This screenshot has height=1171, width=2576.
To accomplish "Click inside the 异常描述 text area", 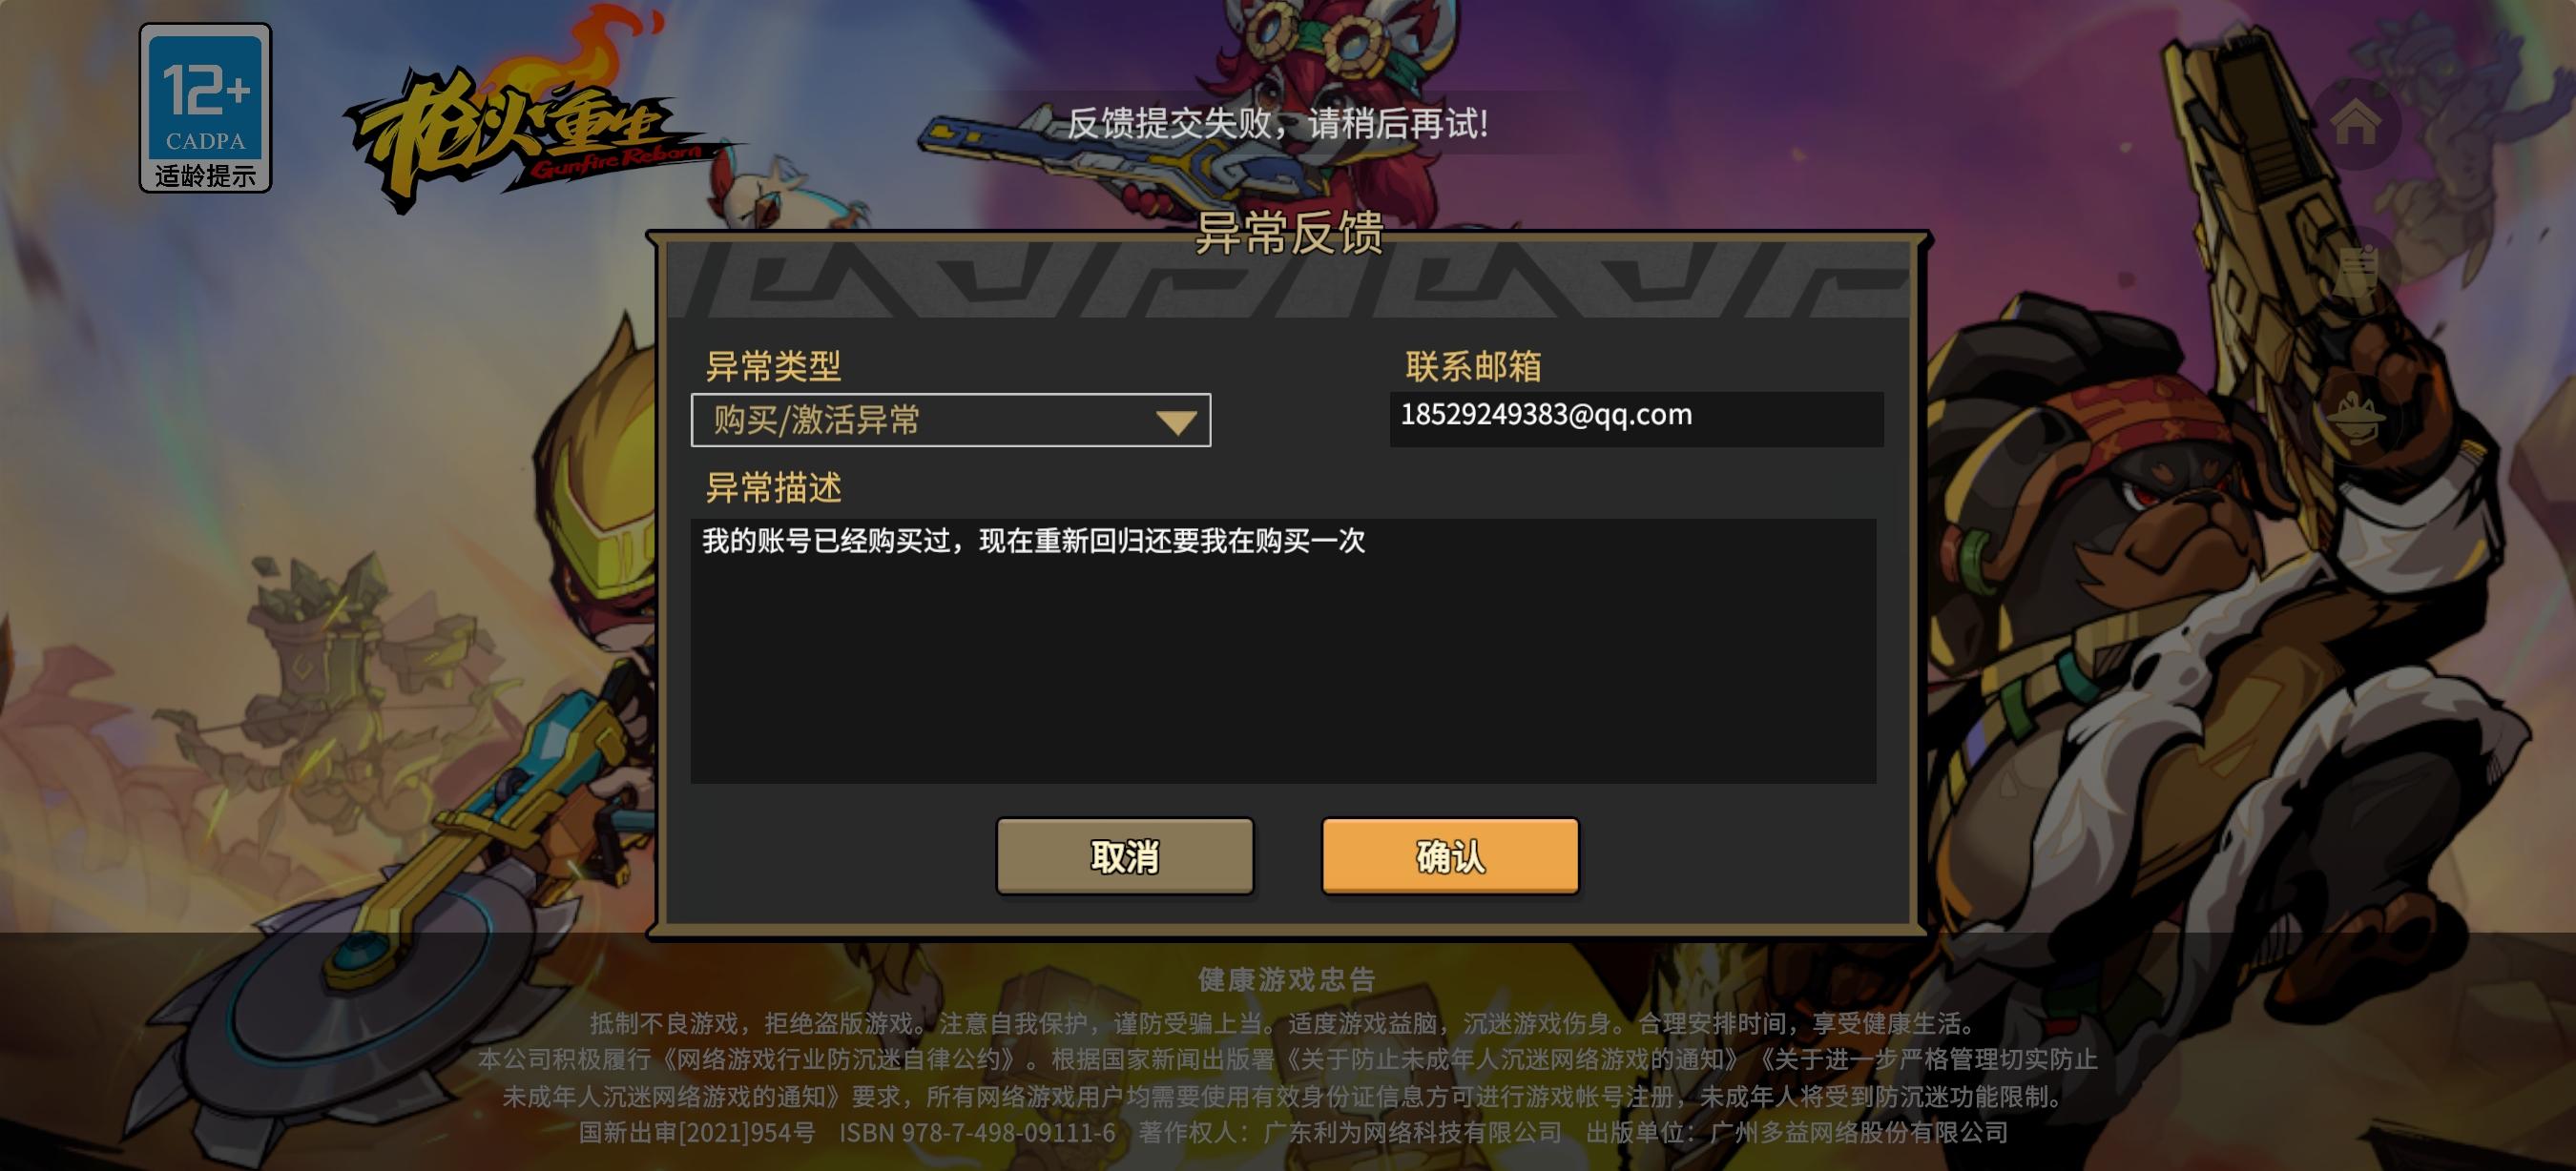I will 1283,649.
